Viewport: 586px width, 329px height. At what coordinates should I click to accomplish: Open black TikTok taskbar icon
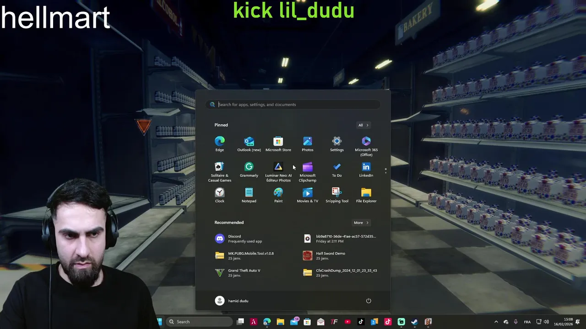pos(361,322)
